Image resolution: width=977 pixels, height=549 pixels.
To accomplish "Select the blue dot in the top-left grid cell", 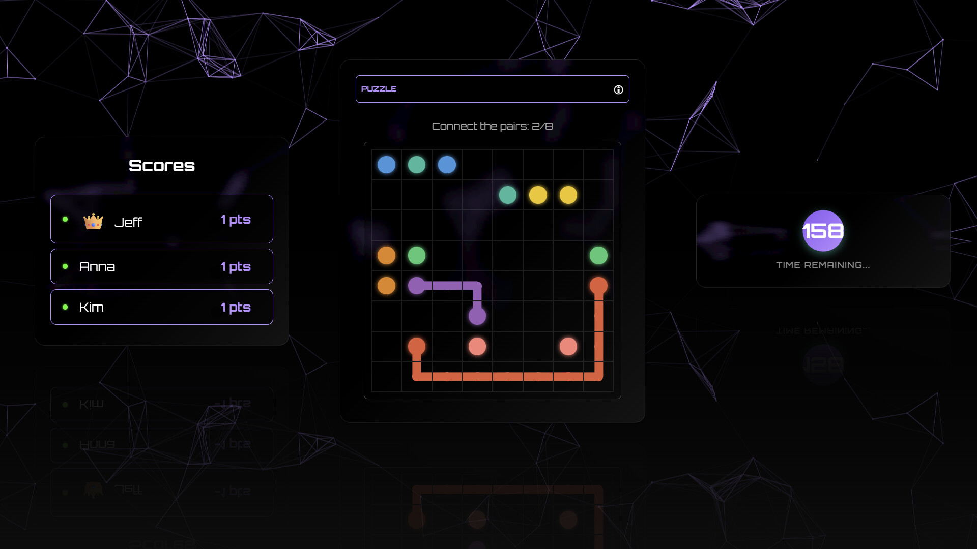I will (386, 165).
